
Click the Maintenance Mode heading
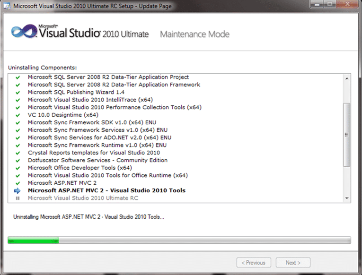click(x=194, y=34)
